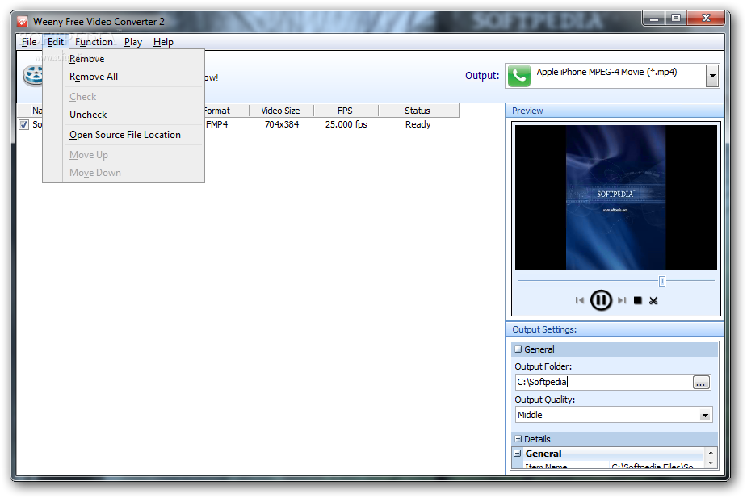747x498 pixels.
Task: Toggle the checkbox for the listed video
Action: [23, 125]
